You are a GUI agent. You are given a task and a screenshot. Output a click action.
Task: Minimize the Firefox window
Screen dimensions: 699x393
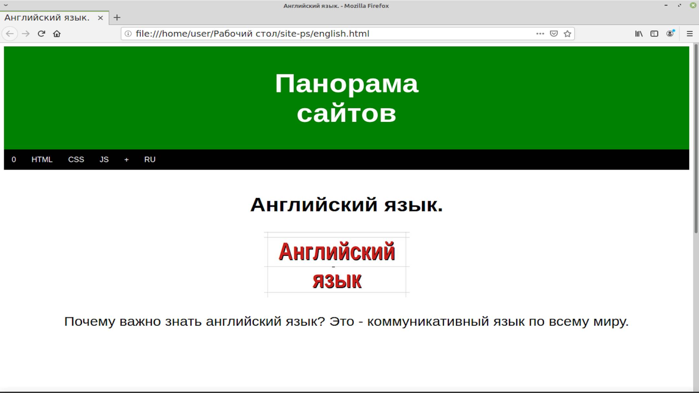pyautogui.click(x=666, y=5)
